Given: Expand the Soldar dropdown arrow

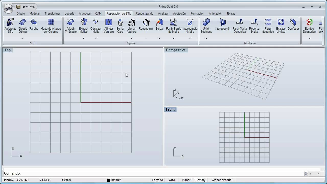Looking at the screenshot, I should coord(159,38).
